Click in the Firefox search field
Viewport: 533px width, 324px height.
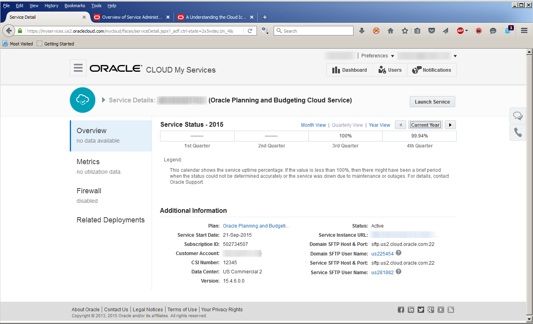(x=313, y=31)
